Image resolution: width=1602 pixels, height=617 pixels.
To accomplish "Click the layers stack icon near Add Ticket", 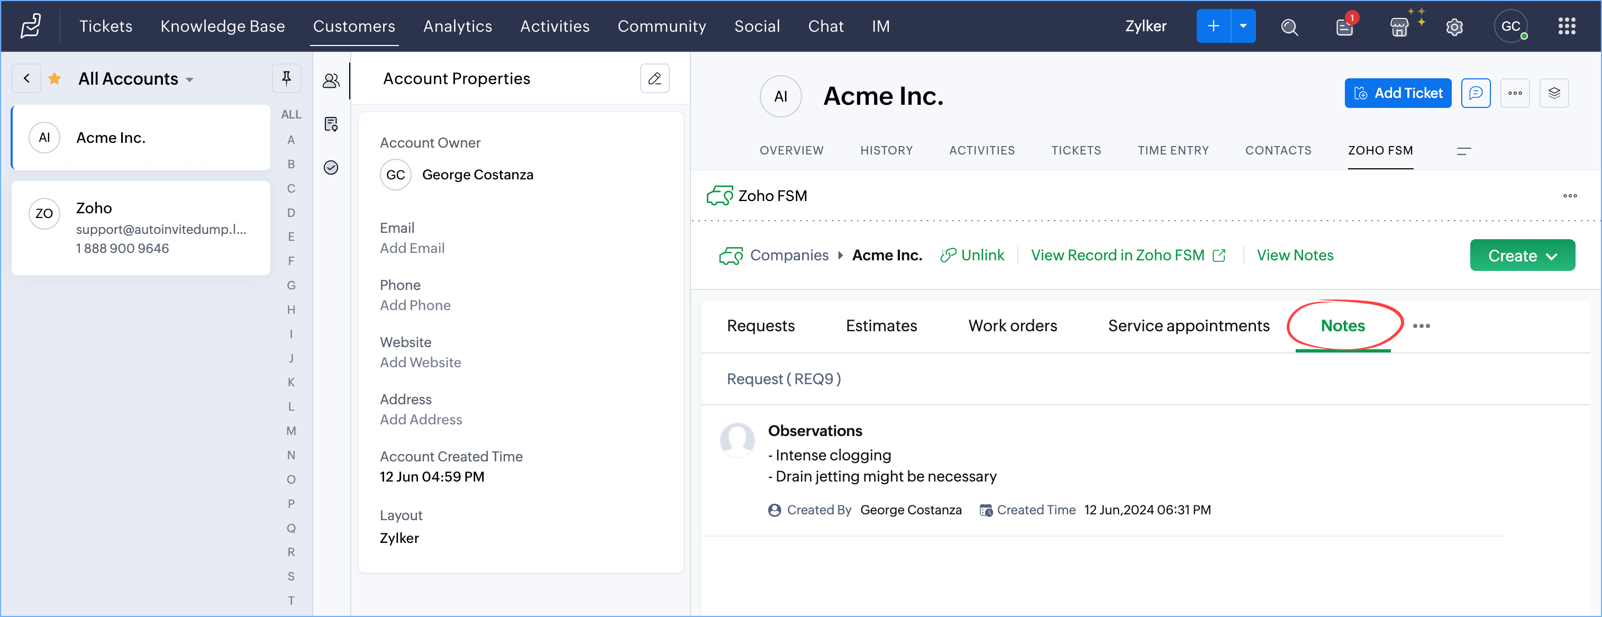I will tap(1553, 93).
